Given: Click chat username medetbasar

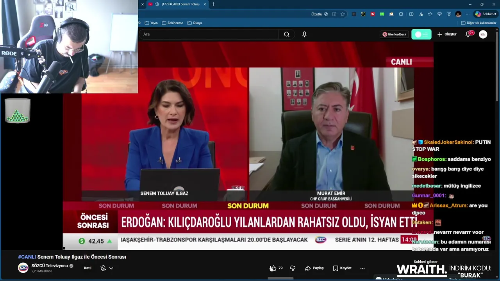Looking at the screenshot, I should pyautogui.click(x=427, y=186).
